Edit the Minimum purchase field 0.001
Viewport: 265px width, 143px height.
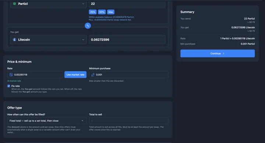tap(128, 74)
